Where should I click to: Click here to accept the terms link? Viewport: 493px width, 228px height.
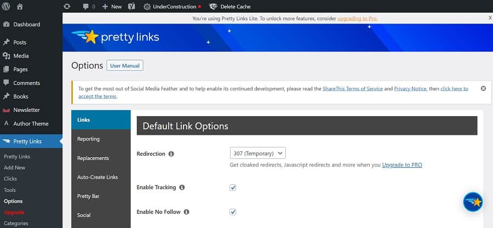273,93
